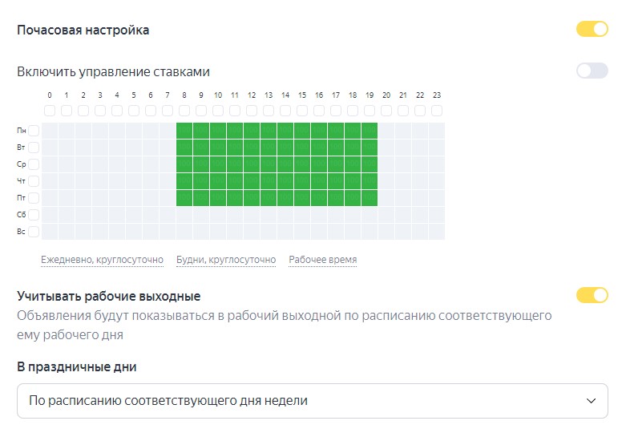The height and width of the screenshot is (437, 626).
Task: Check the hour 23 column checkbox
Action: pos(437,111)
